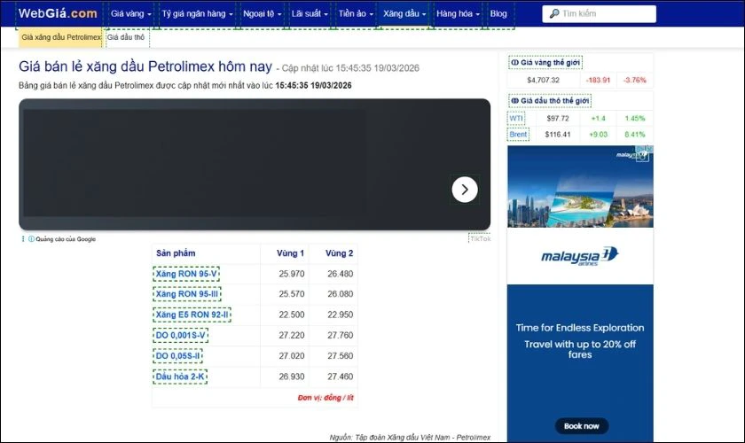The width and height of the screenshot is (745, 443).
Task: Open Giá dầu thô thế giới link
Action: point(550,101)
